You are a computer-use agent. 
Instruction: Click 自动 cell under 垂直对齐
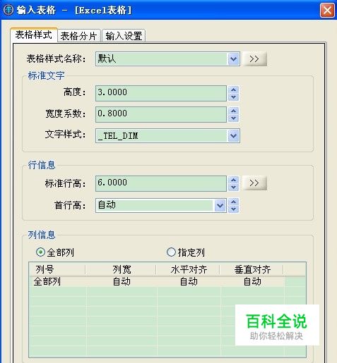tap(252, 281)
